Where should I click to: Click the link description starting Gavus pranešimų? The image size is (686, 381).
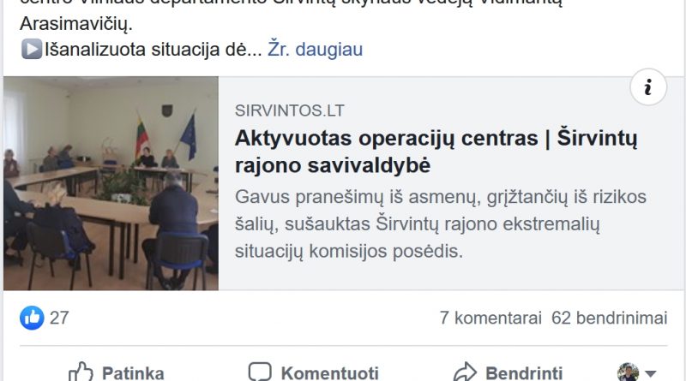(441, 224)
